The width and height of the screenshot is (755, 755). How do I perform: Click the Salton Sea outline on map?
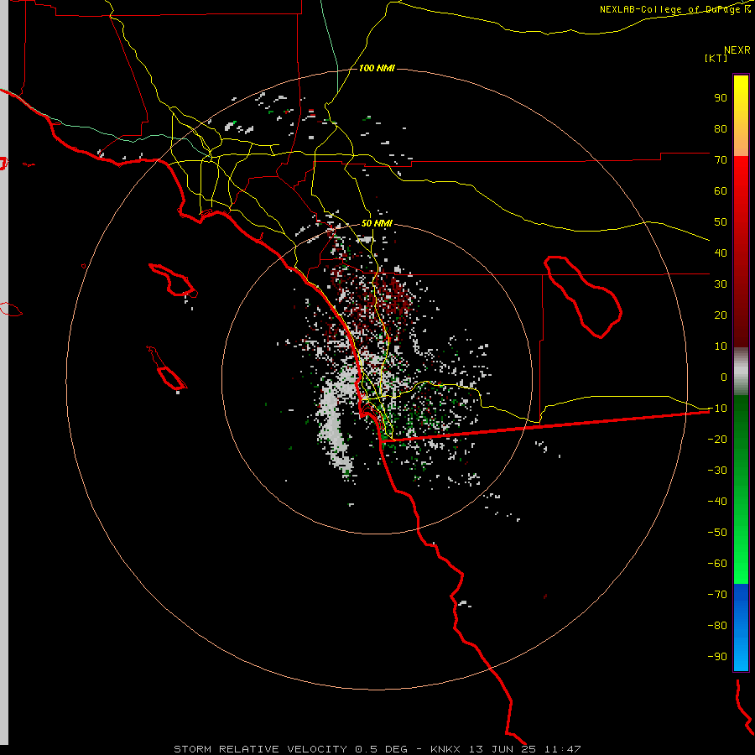click(581, 297)
